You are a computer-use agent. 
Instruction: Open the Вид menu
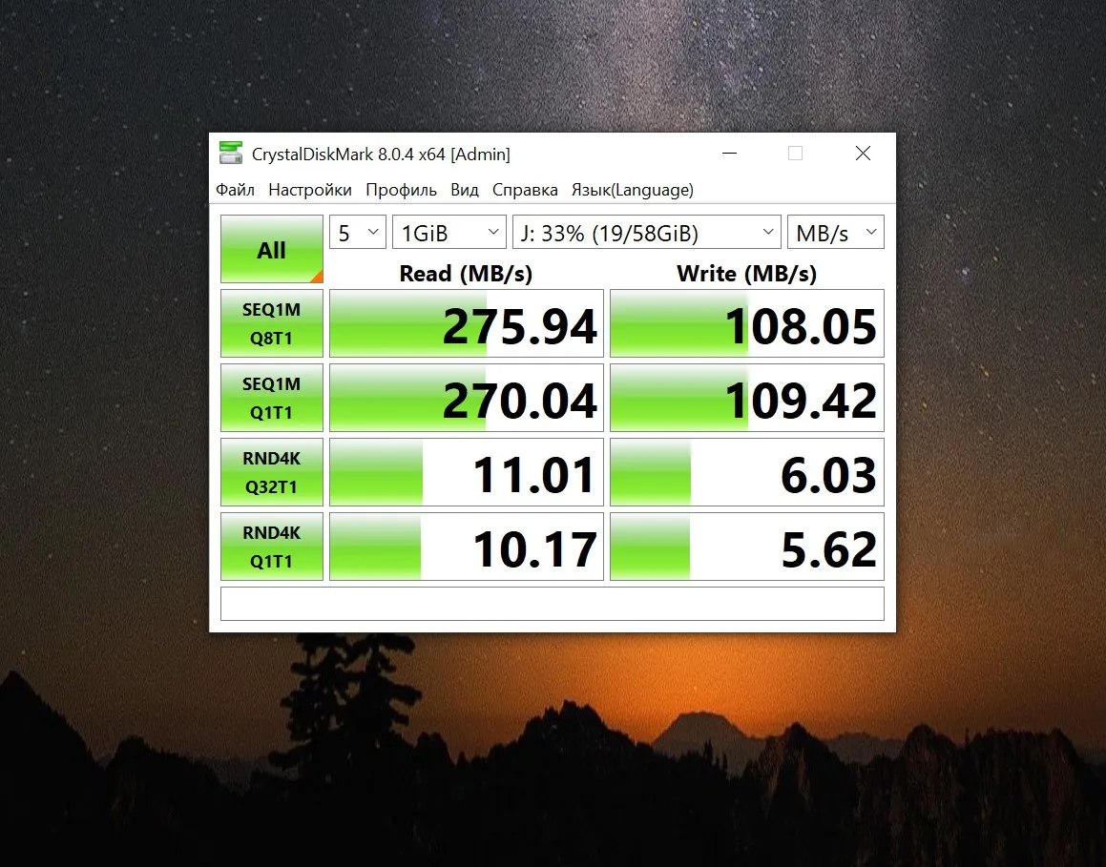[x=464, y=190]
